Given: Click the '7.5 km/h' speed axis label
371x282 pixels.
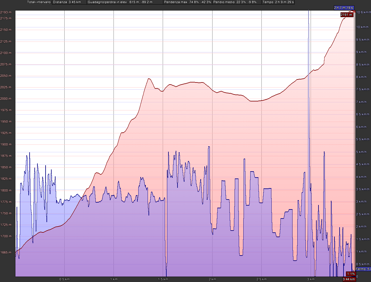Looking at the screenshot, I should click(363, 90).
